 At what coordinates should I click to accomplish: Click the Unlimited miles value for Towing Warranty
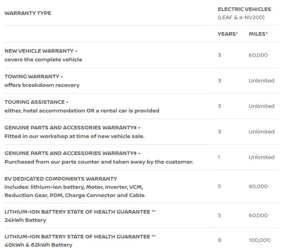(261, 80)
